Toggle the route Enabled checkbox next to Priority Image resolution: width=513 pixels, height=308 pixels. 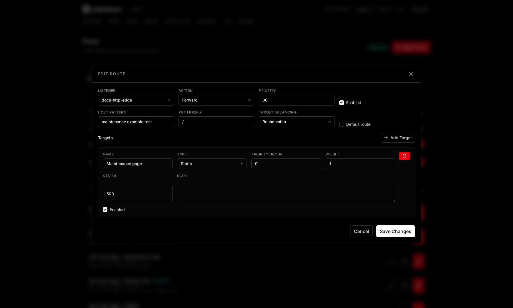click(342, 103)
